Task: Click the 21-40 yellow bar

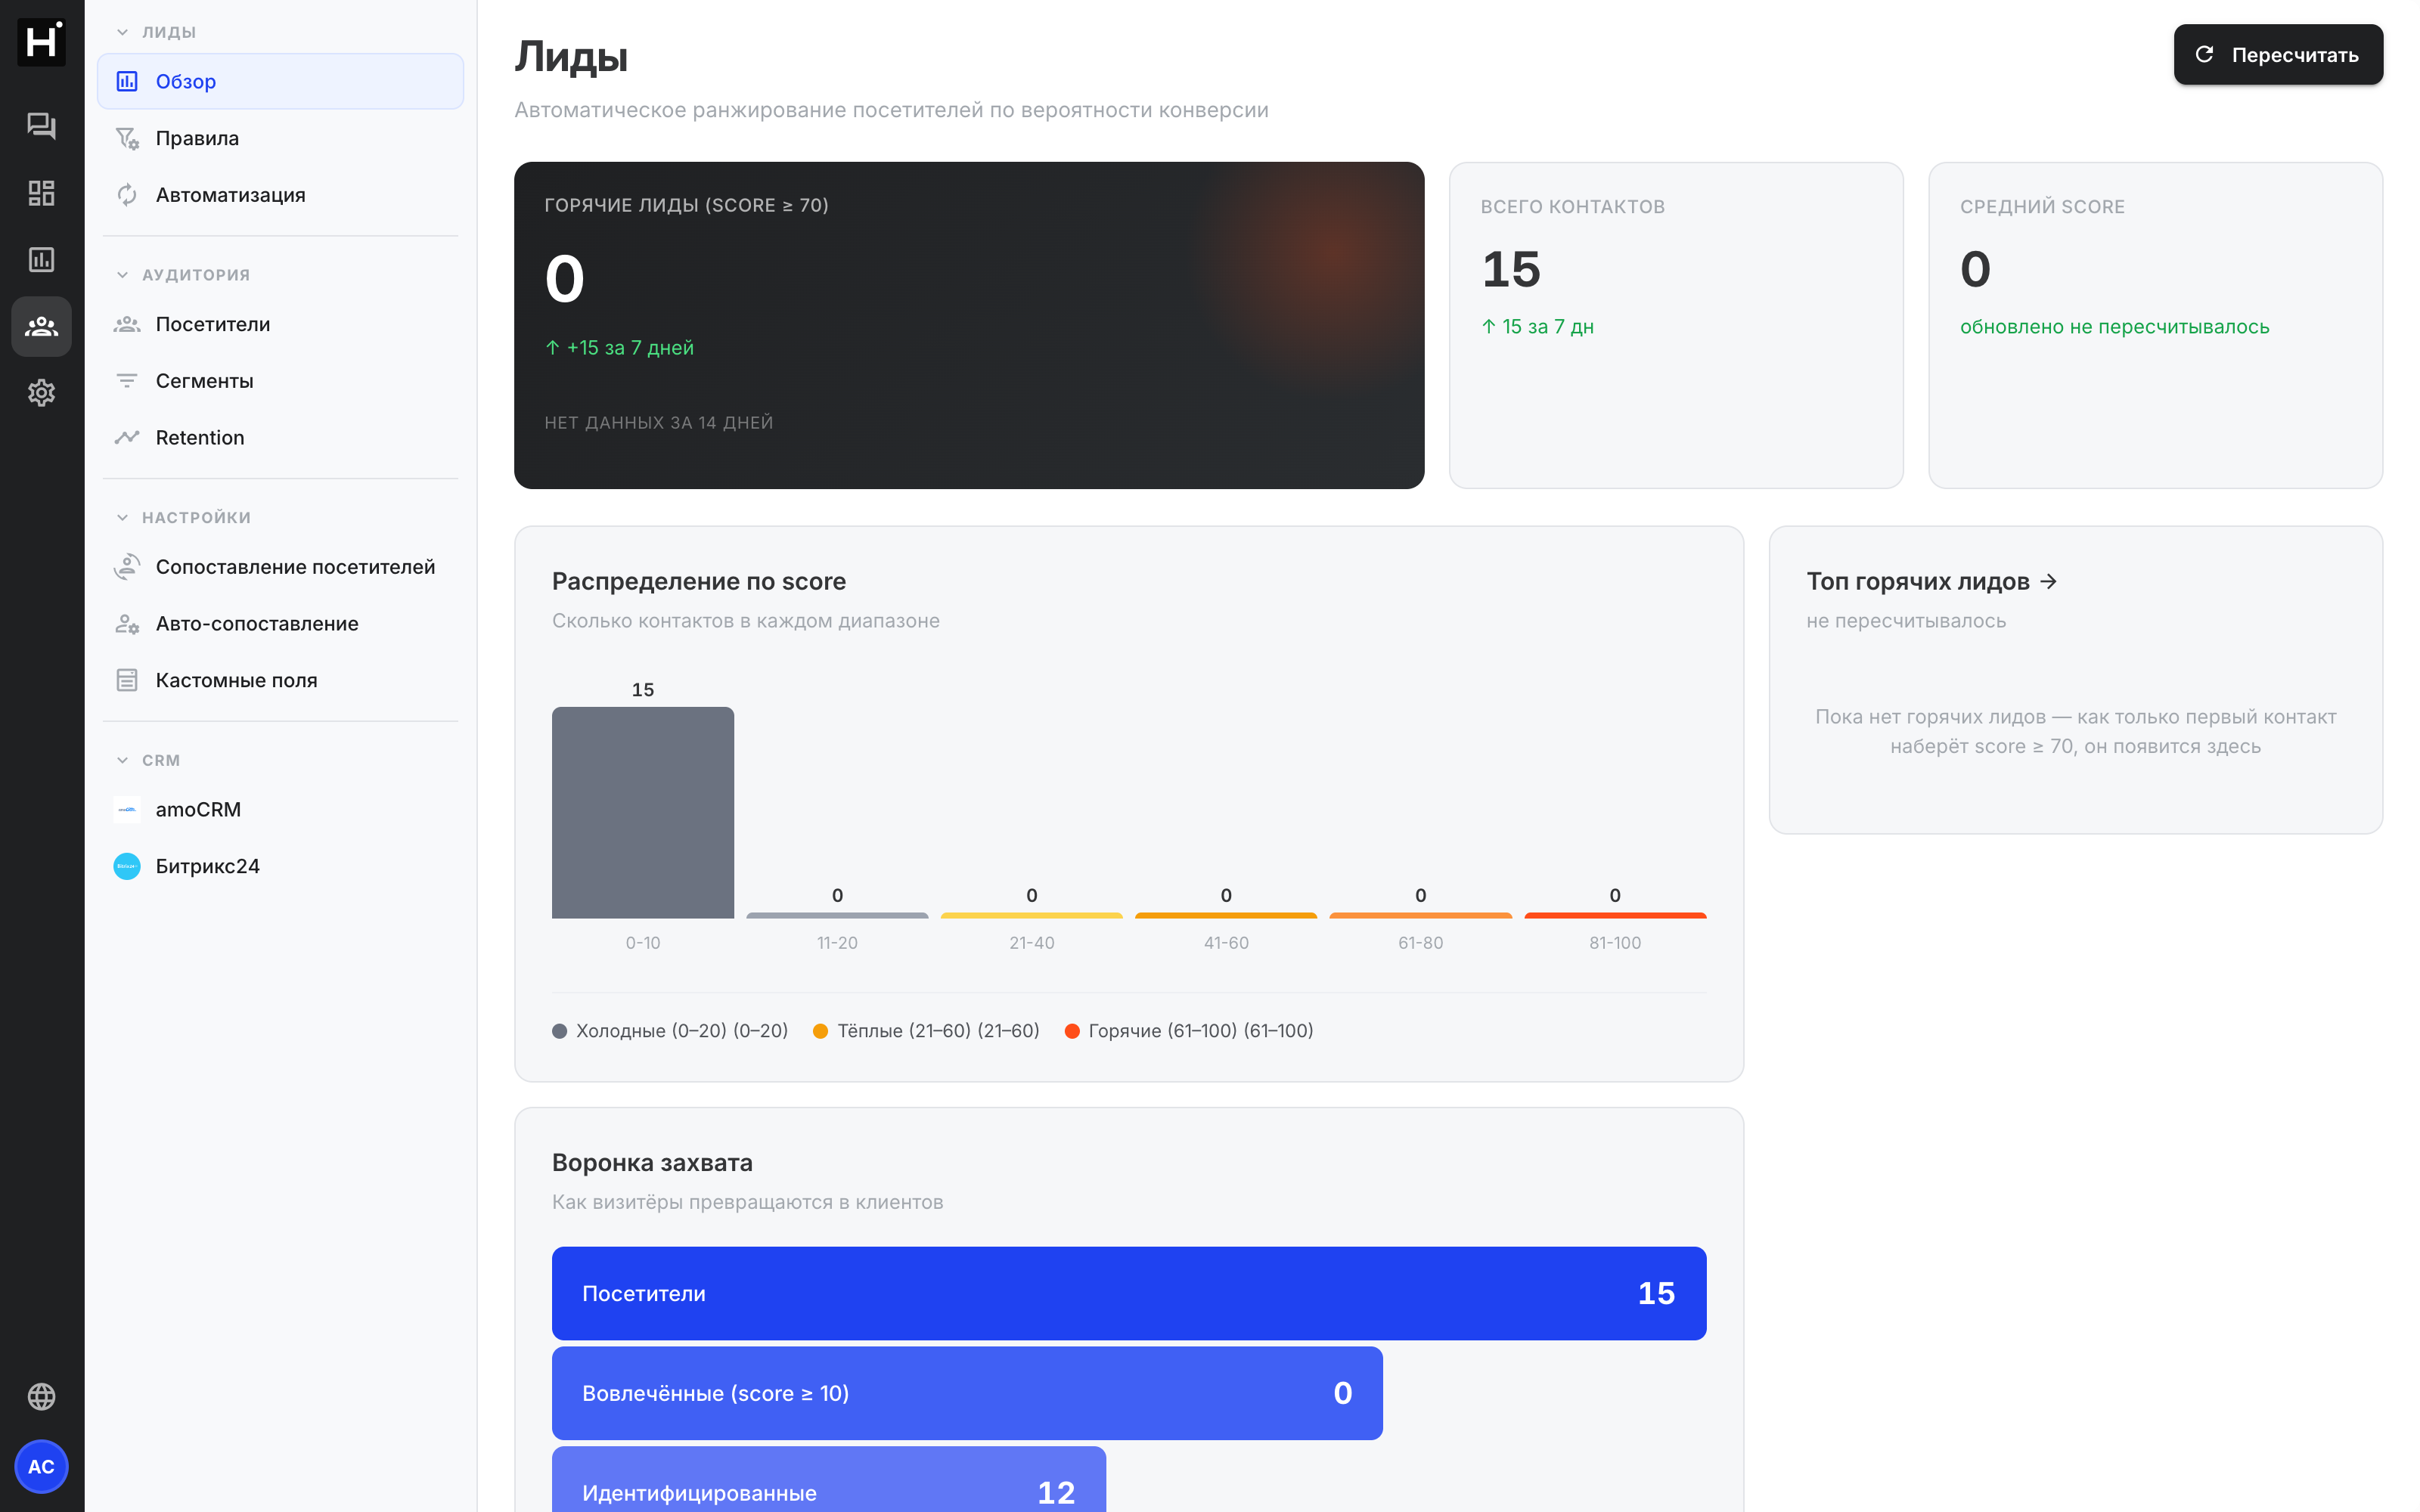Action: pos(1031,915)
